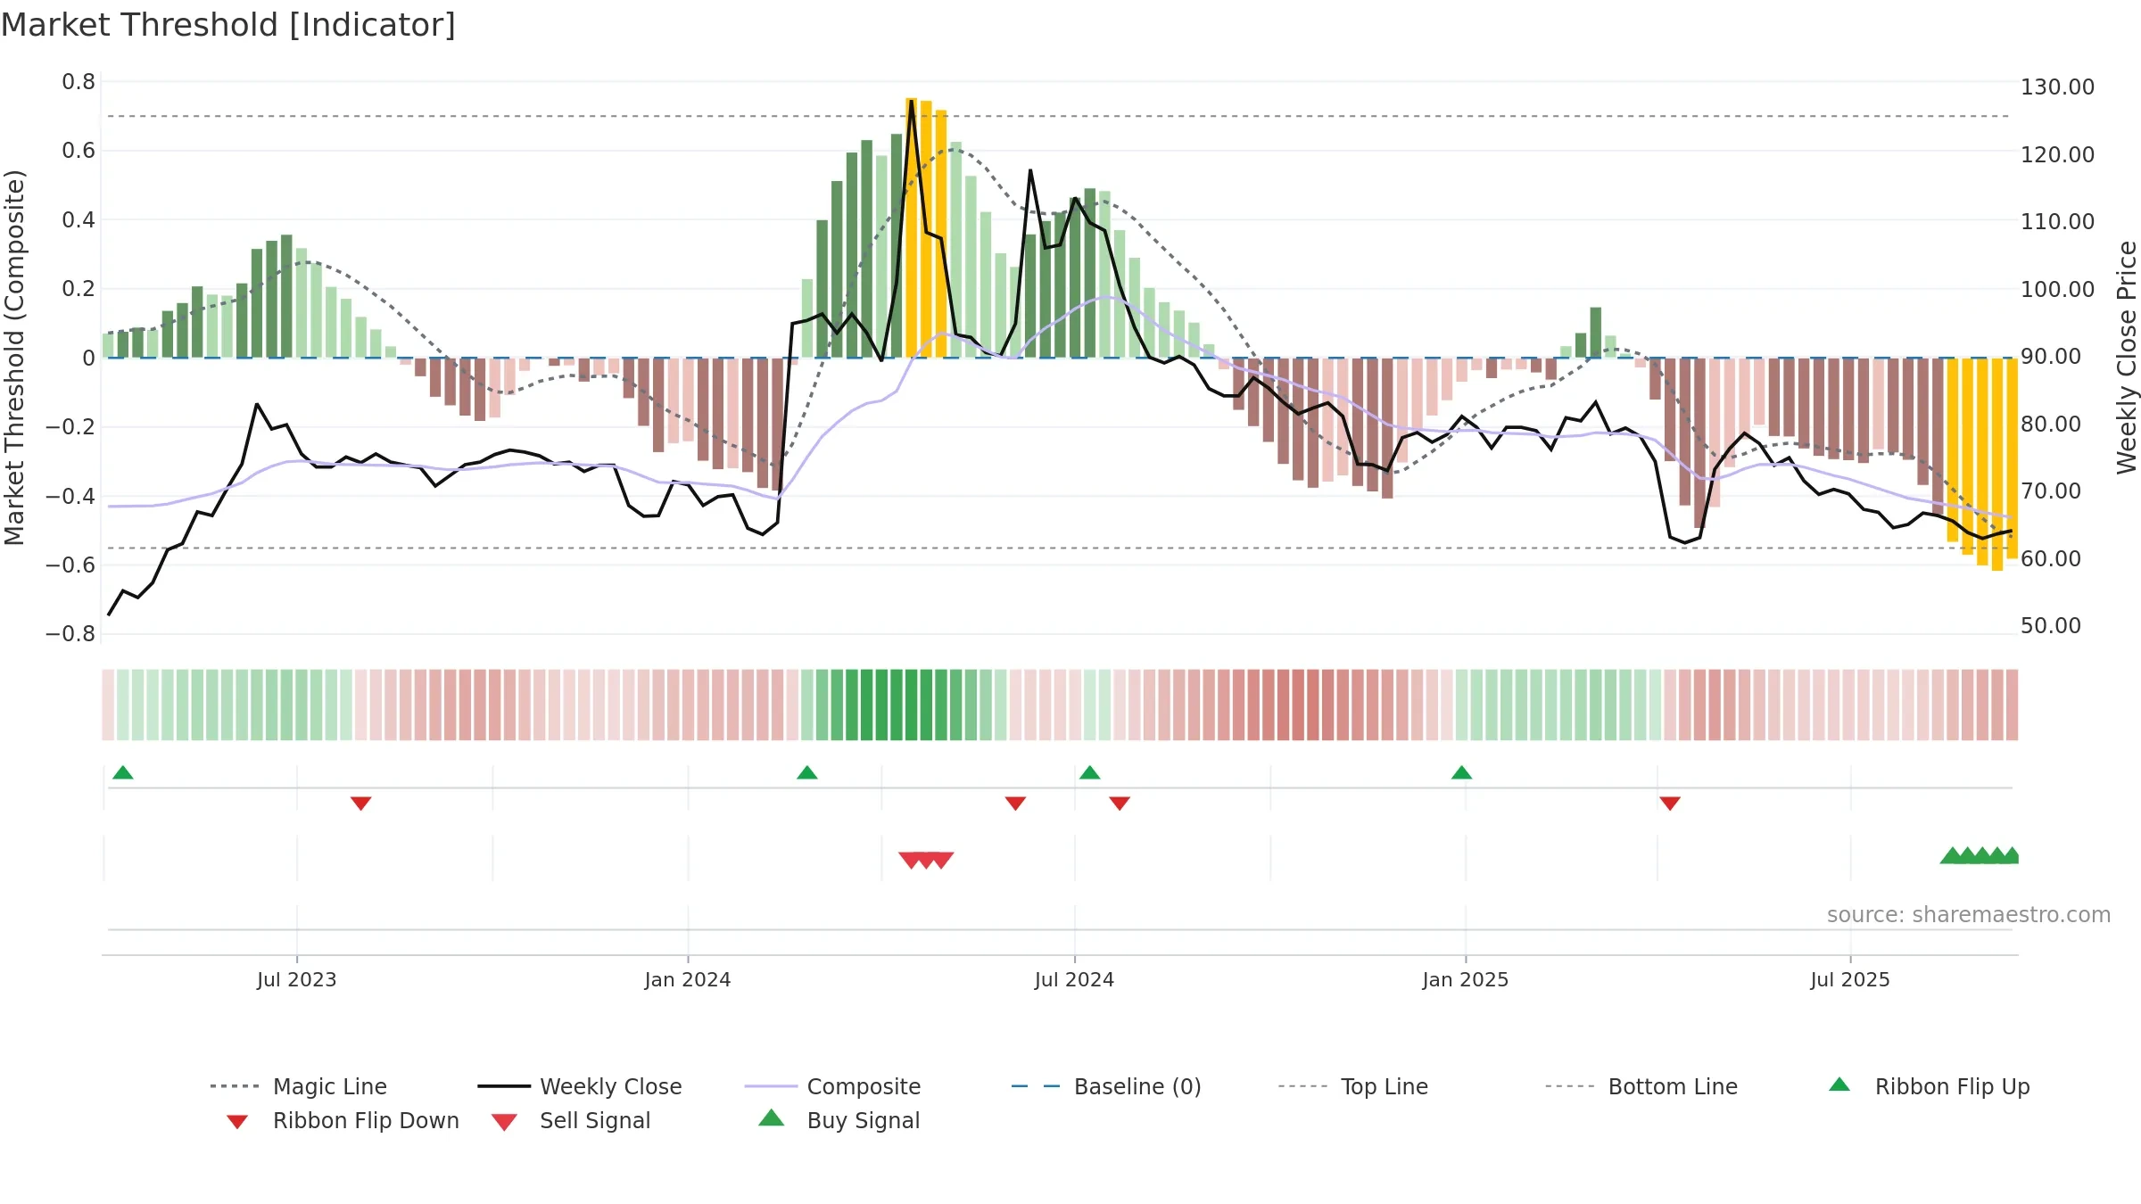This screenshot has height=1204, width=2141.
Task: Click the last green Buy Signal triangle at right edge
Action: pyautogui.click(x=2011, y=855)
